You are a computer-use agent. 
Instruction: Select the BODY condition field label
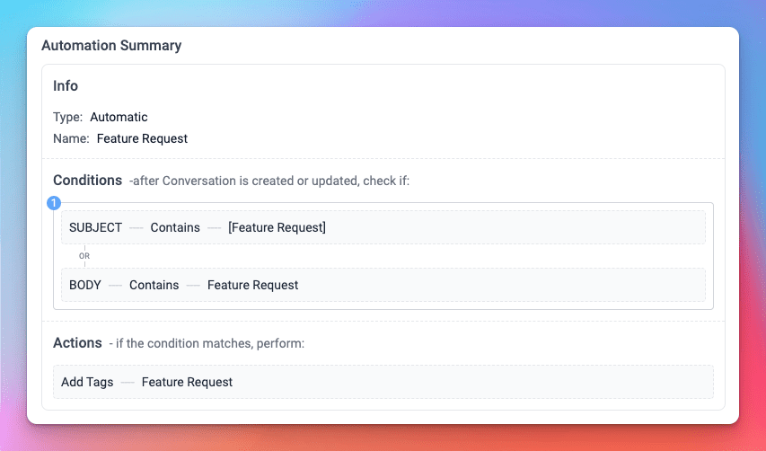(85, 286)
